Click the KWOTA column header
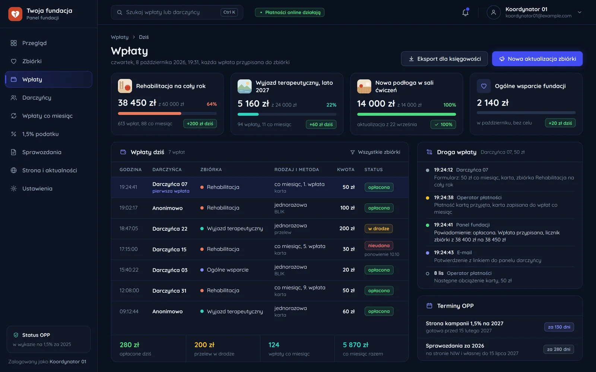596x372 pixels. pyautogui.click(x=346, y=170)
